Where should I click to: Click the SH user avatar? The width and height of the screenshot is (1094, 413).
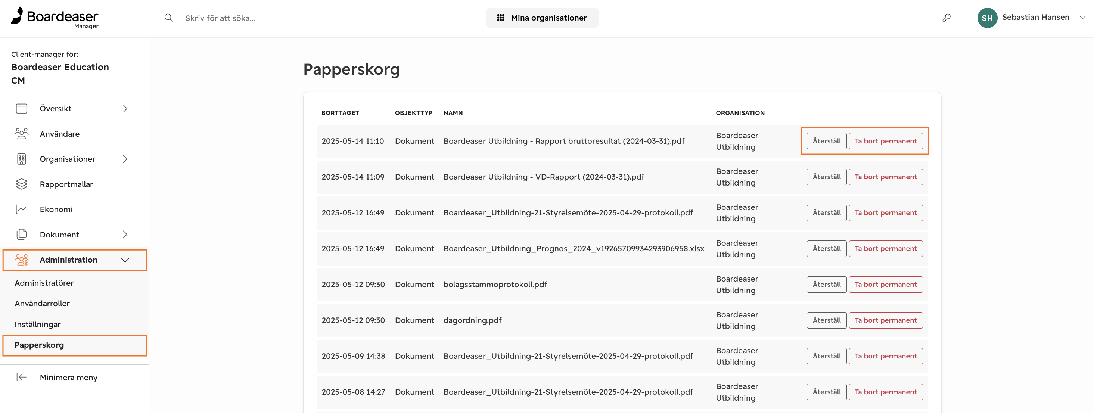[987, 18]
